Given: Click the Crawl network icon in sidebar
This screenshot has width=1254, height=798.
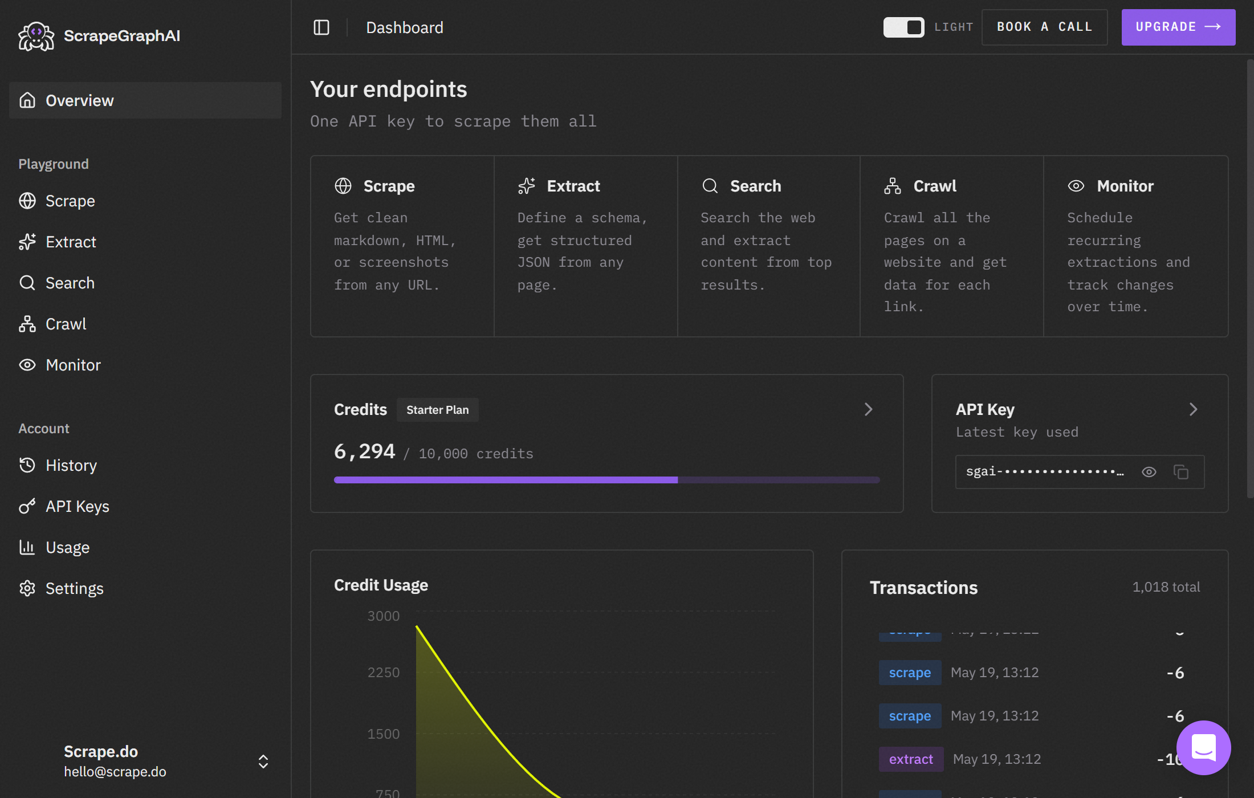Looking at the screenshot, I should [27, 324].
